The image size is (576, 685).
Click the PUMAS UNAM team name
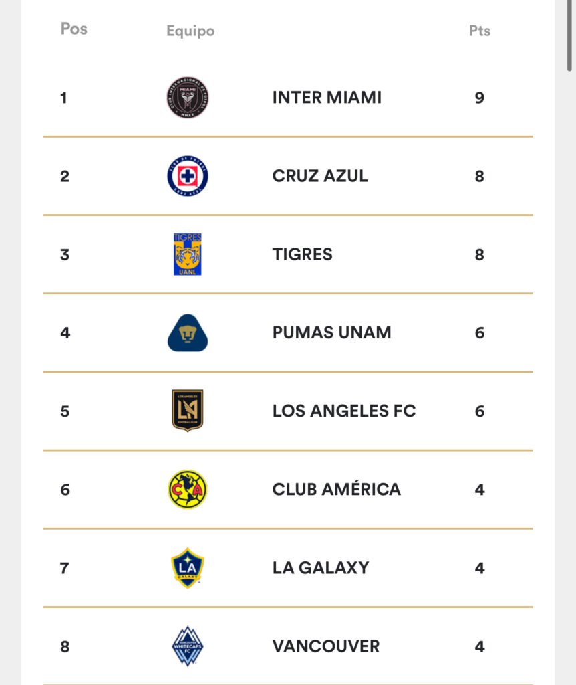331,332
